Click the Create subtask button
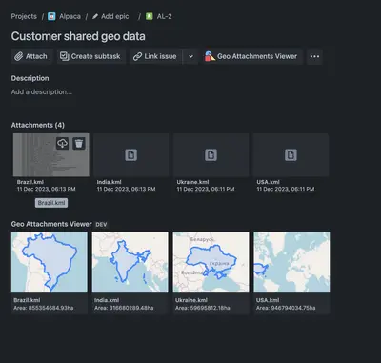Screen dimensions: 381x363 point(90,56)
